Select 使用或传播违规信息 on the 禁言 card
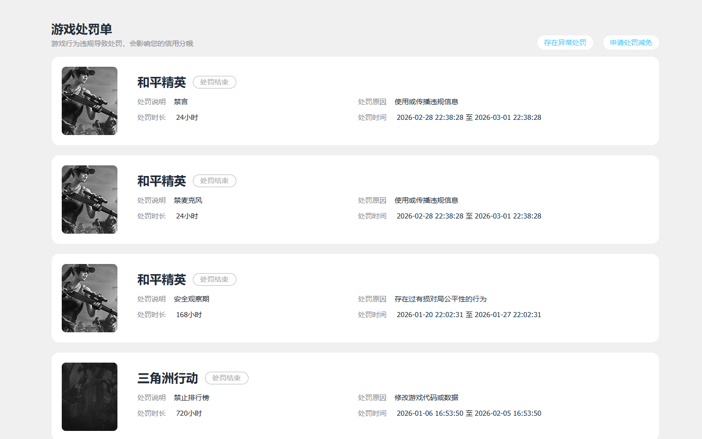702x439 pixels. [x=427, y=102]
